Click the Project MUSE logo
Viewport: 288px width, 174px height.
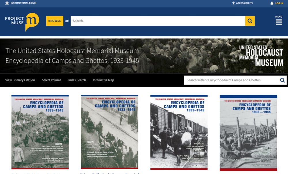click(x=22, y=22)
